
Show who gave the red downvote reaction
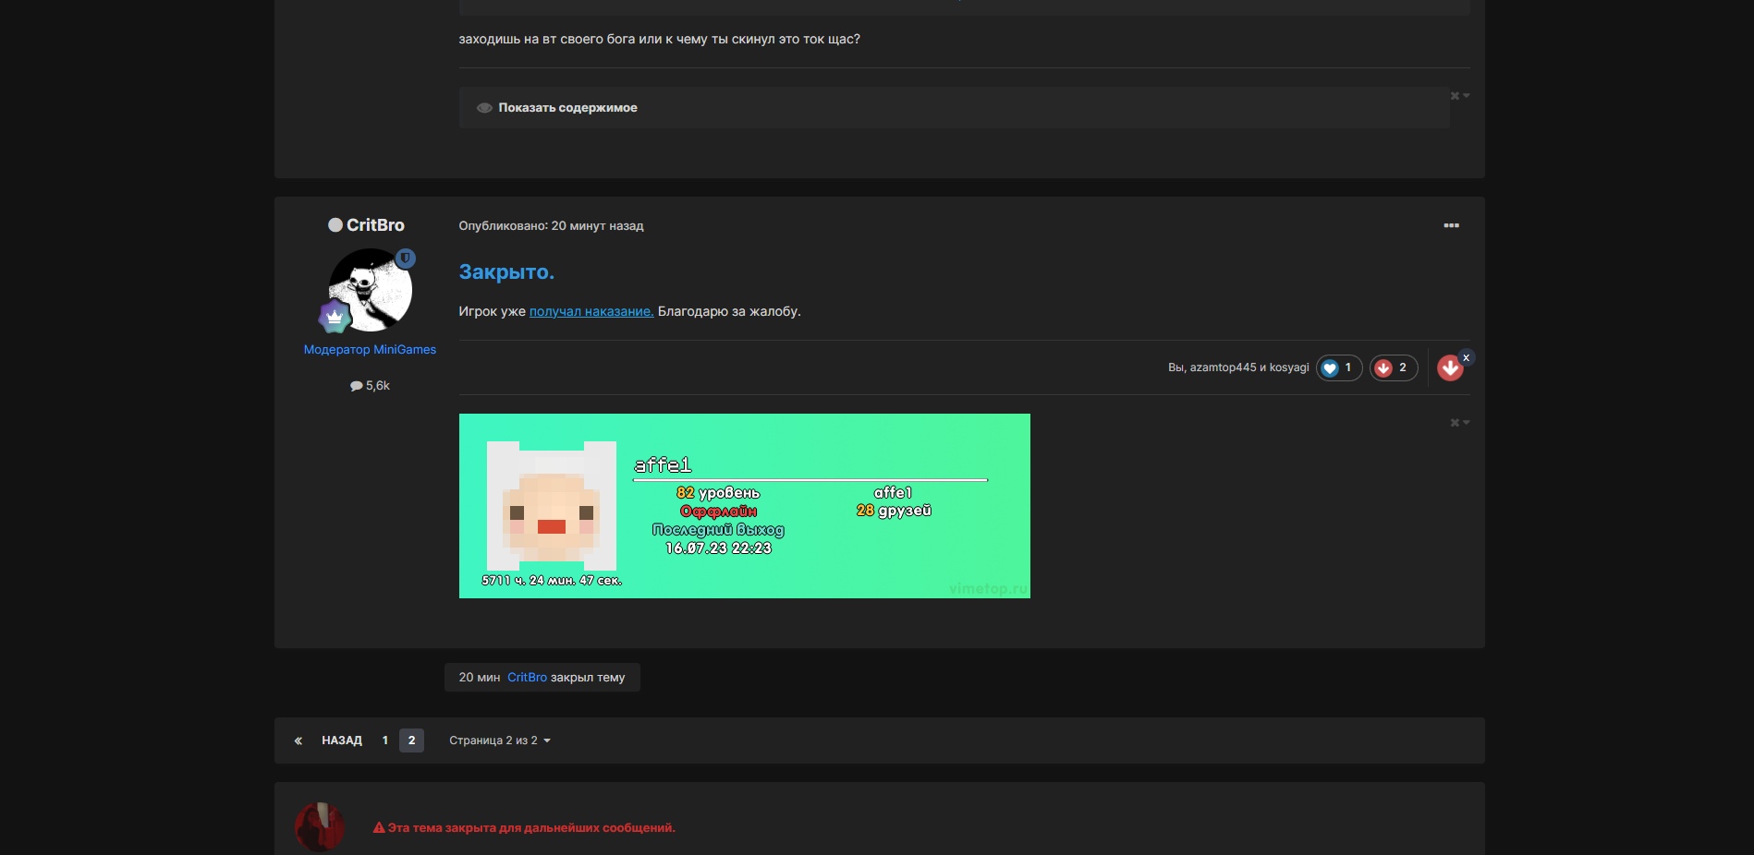(x=1393, y=367)
